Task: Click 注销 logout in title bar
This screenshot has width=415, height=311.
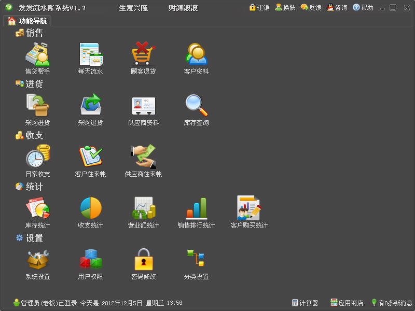Action: pyautogui.click(x=259, y=7)
